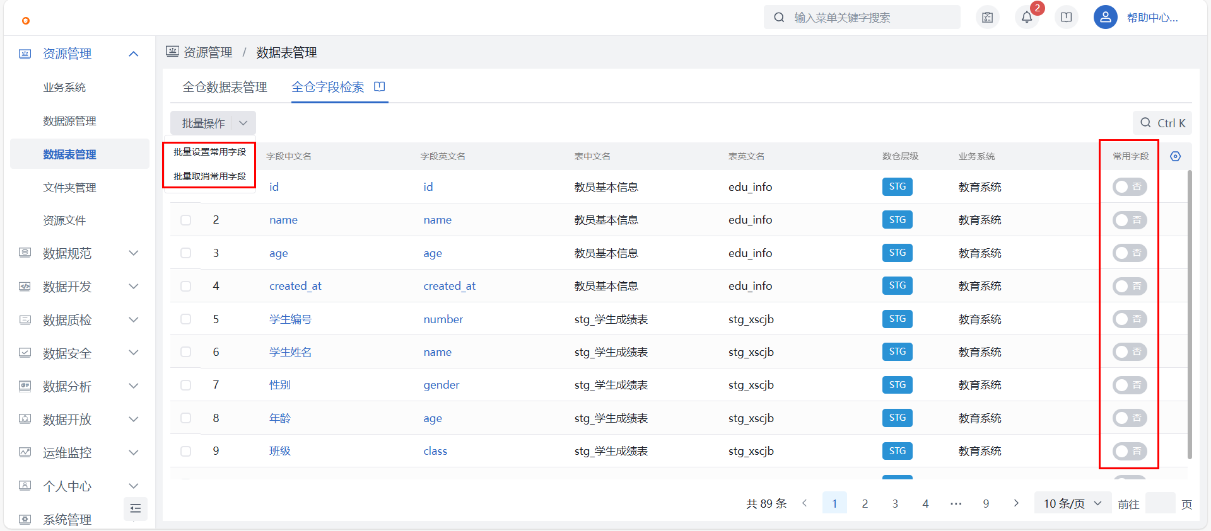This screenshot has height=531, width=1211.
Task: Click the user avatar icon
Action: [x=1106, y=18]
